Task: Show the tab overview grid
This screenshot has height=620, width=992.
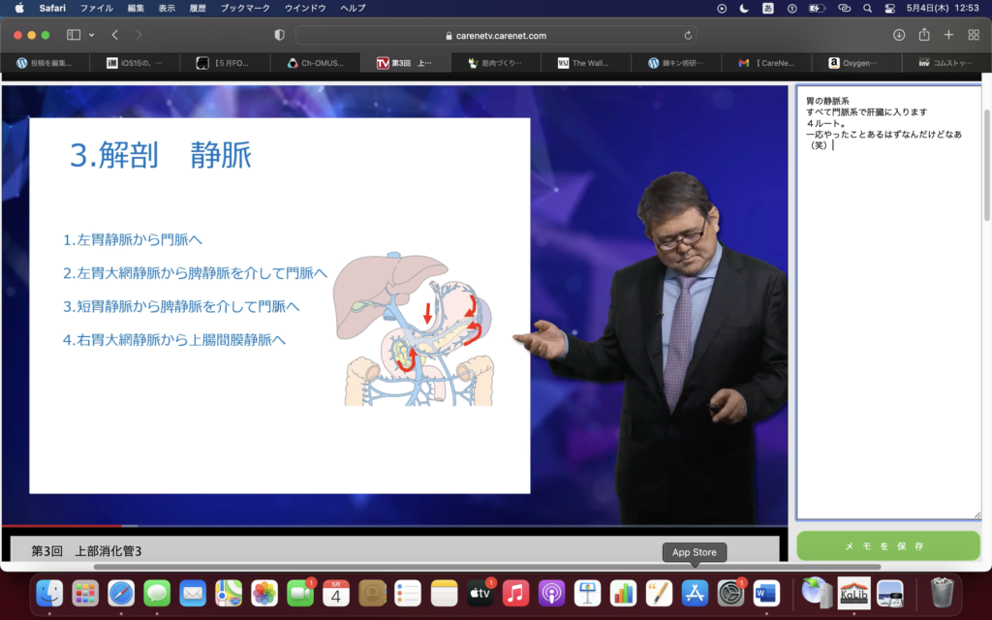Action: tap(974, 35)
